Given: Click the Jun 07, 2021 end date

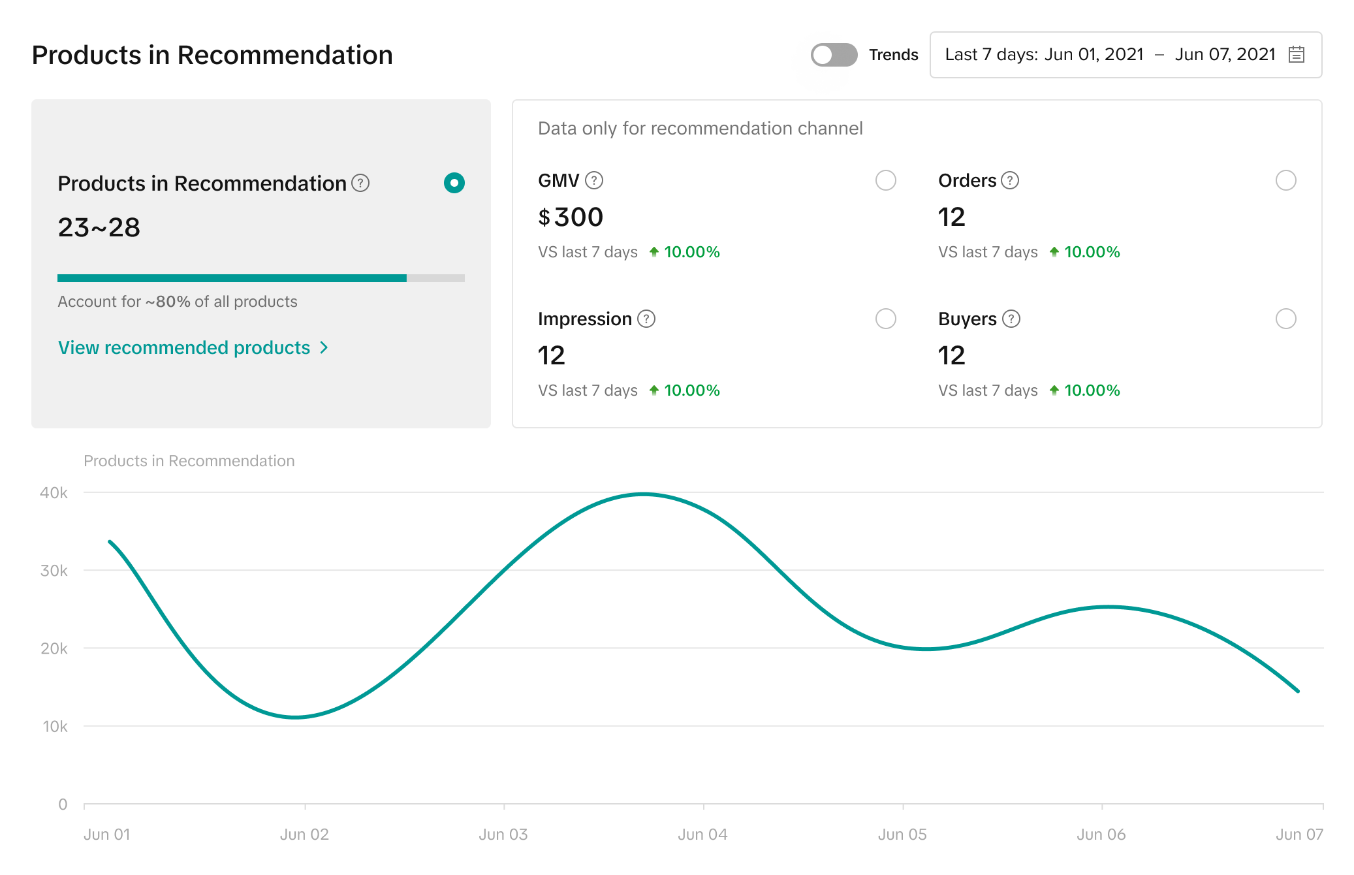Looking at the screenshot, I should [1225, 55].
